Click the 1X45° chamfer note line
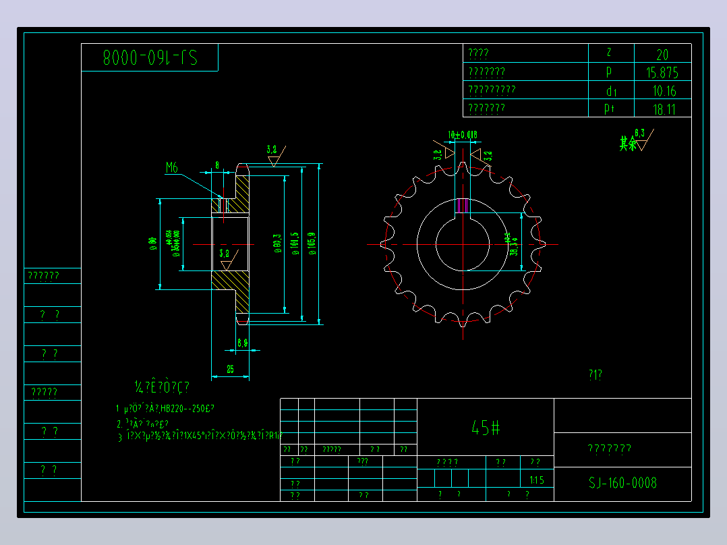 [200, 436]
